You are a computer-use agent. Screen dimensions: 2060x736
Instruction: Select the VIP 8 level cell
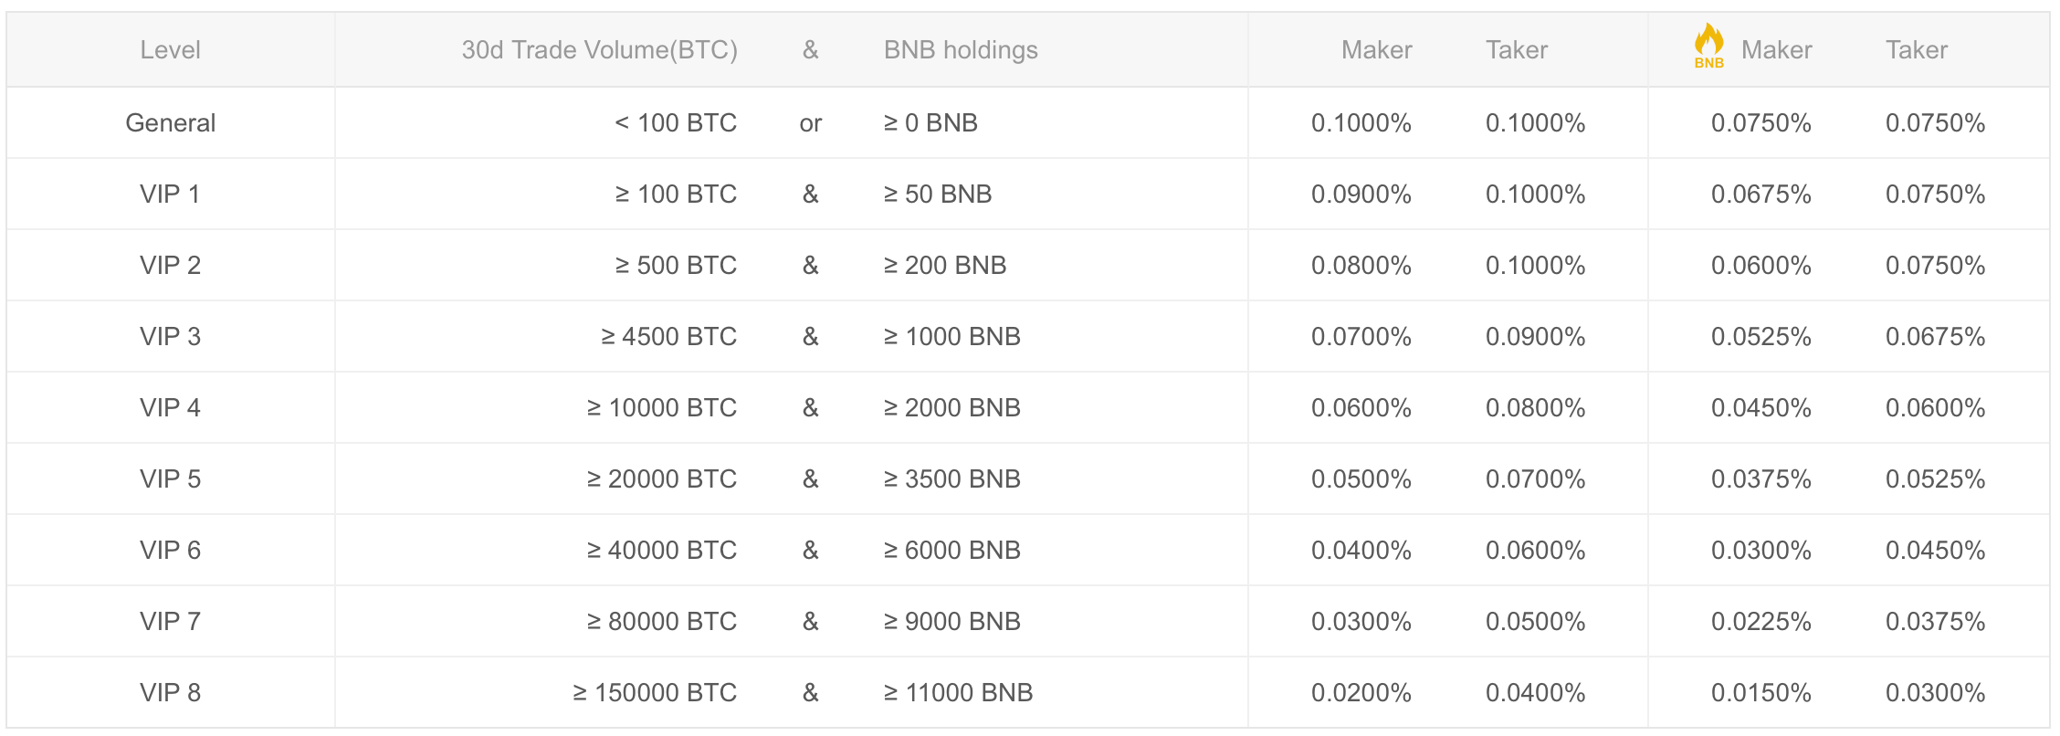click(170, 693)
